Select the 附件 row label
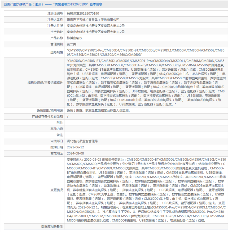The height and width of the screenshot is (232, 228). coord(60,123)
